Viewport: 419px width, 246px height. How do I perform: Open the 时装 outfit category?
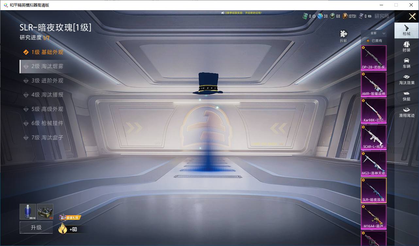tap(406, 47)
